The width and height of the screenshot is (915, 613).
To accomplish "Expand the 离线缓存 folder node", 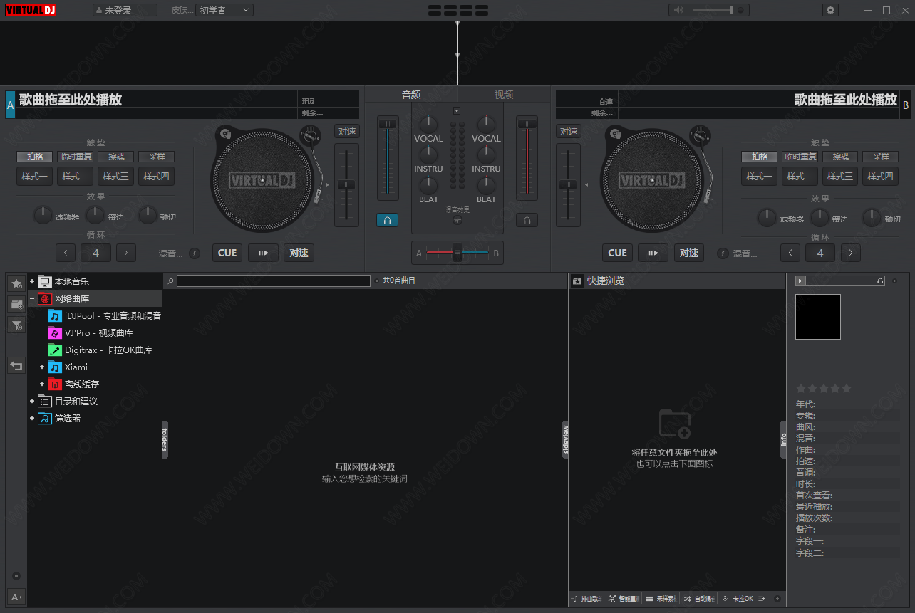I will point(42,384).
